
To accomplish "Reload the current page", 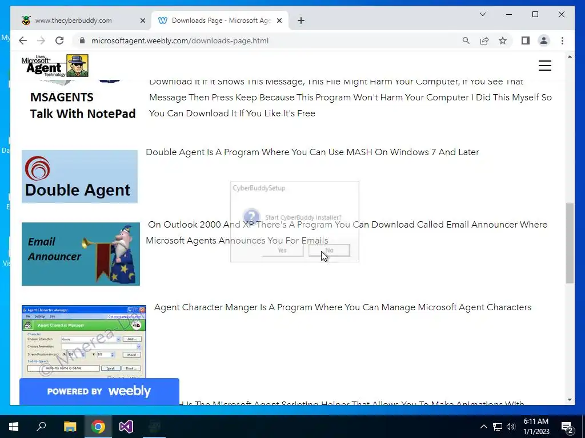I will [59, 40].
